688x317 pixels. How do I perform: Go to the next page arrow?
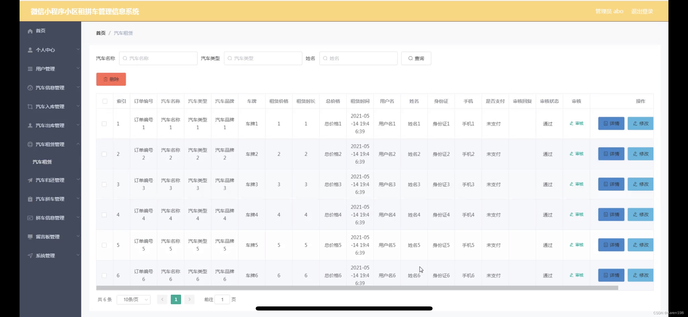189,299
